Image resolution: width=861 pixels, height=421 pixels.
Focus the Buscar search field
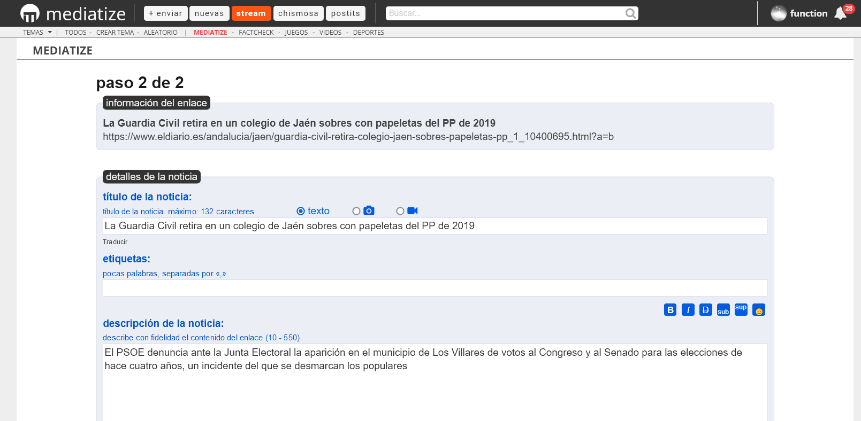[506, 13]
